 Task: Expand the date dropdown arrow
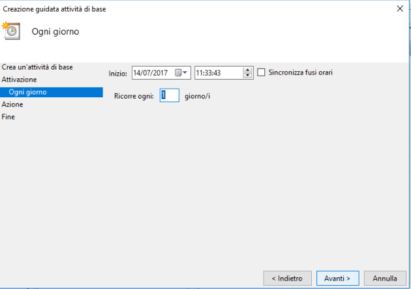point(185,72)
